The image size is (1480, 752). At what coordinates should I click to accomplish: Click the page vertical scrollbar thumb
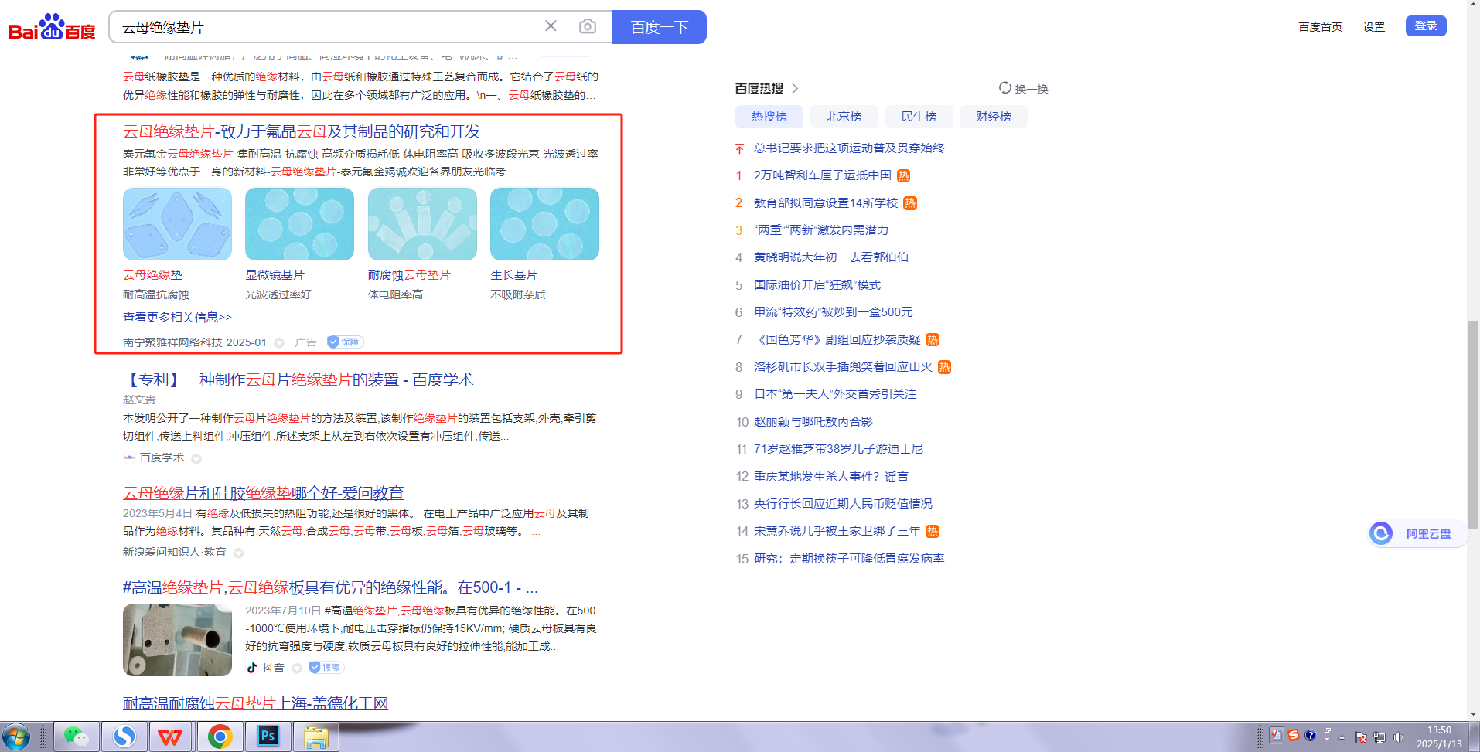point(1473,425)
